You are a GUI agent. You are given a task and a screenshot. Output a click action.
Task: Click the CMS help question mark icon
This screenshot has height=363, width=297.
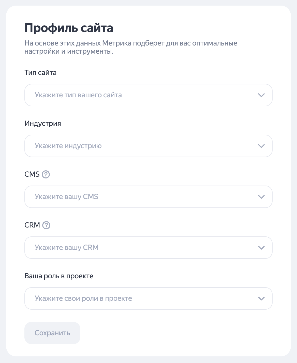point(46,174)
